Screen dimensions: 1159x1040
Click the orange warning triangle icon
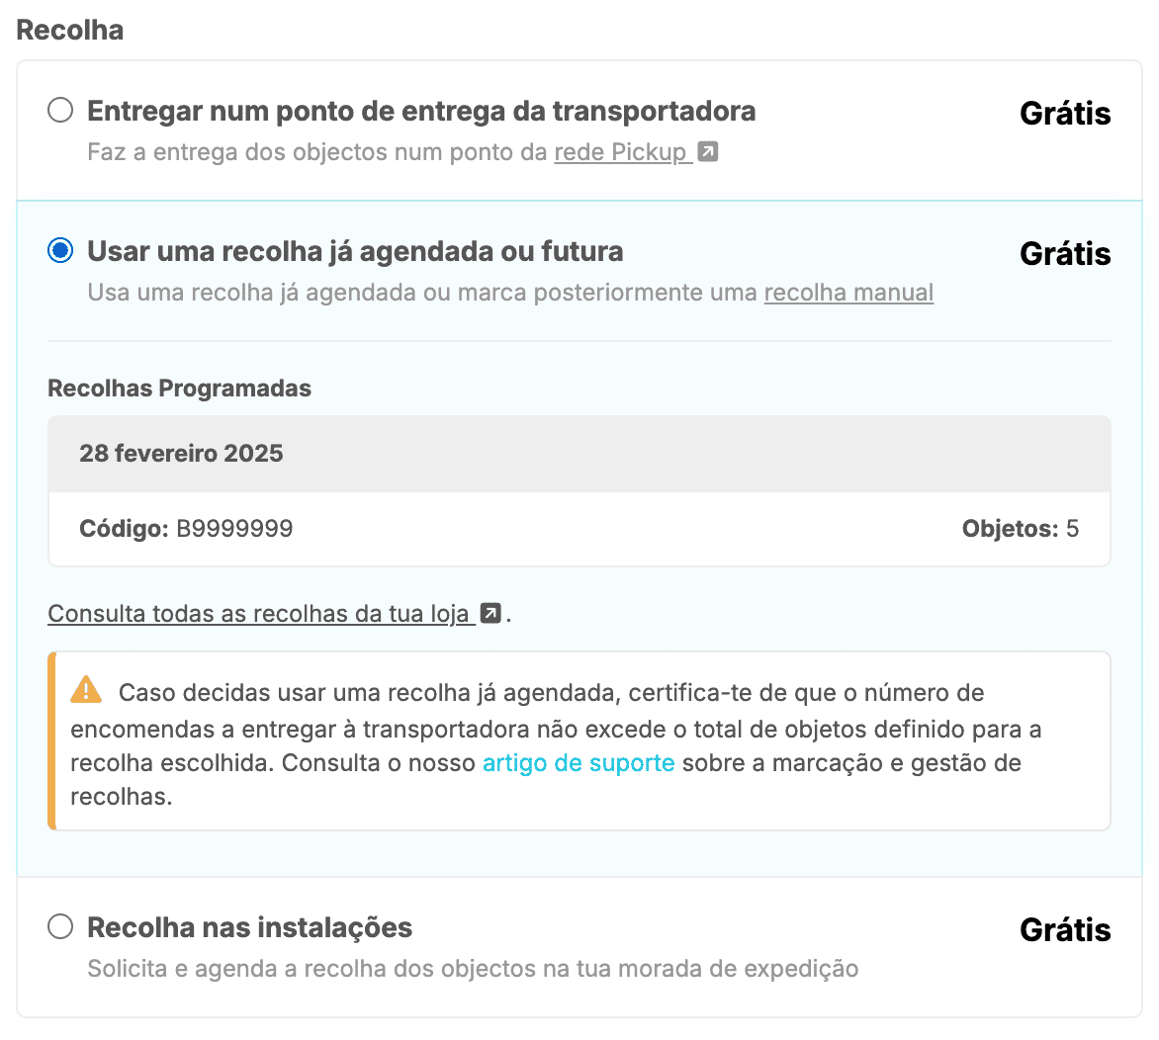[87, 689]
